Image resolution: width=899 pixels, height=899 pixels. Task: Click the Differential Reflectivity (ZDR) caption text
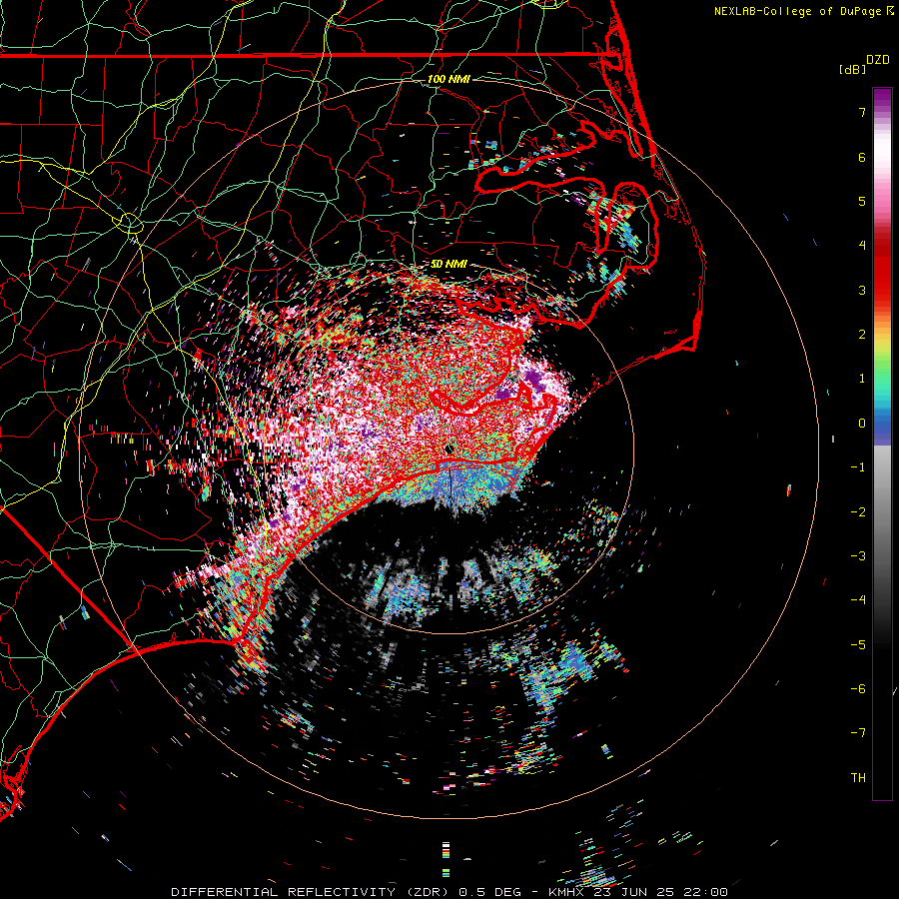point(311,892)
